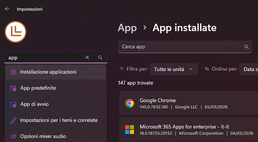Click the filter lines icon beside Filtra per
The width and height of the screenshot is (258, 142).
tap(122, 69)
